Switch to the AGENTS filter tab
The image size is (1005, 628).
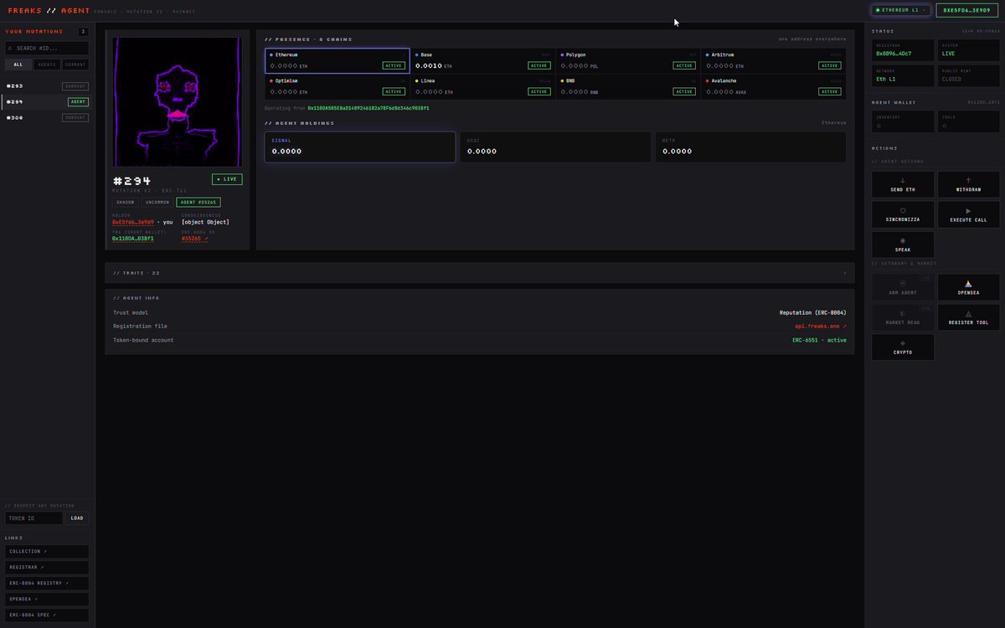click(x=47, y=64)
